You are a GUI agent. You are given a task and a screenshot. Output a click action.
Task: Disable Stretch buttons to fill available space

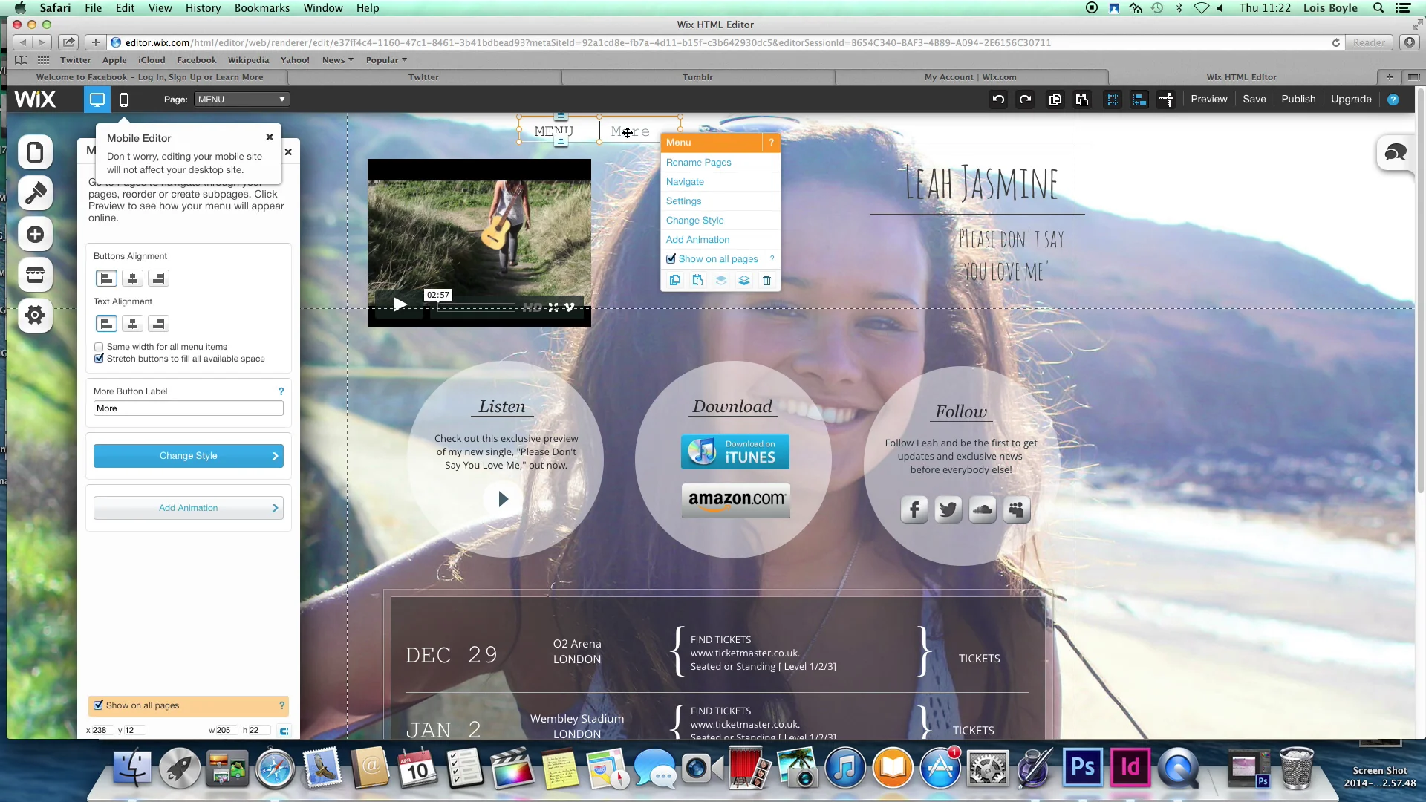click(99, 359)
